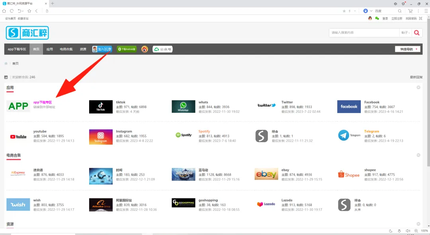Reload the page with refresh icon

(12, 11)
